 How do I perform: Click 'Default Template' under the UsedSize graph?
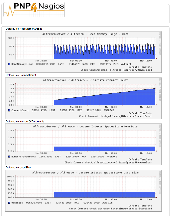(140, 206)
